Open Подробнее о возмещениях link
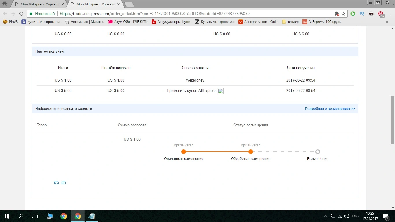The height and width of the screenshot is (222, 395). point(330,109)
